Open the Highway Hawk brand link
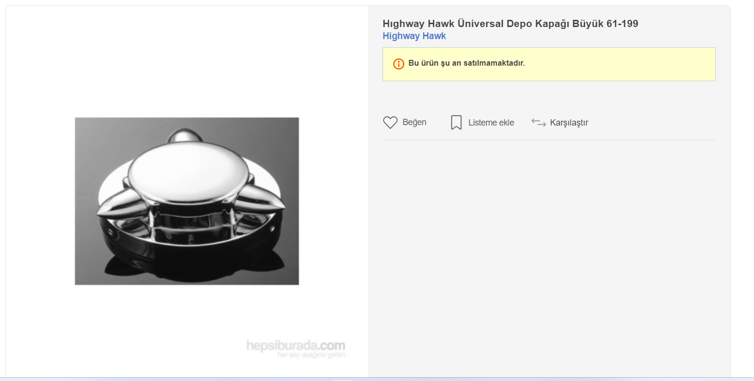 pyautogui.click(x=414, y=36)
